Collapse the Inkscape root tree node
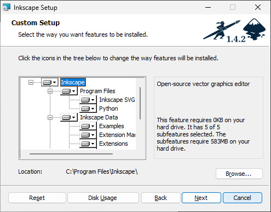 tap(31, 83)
